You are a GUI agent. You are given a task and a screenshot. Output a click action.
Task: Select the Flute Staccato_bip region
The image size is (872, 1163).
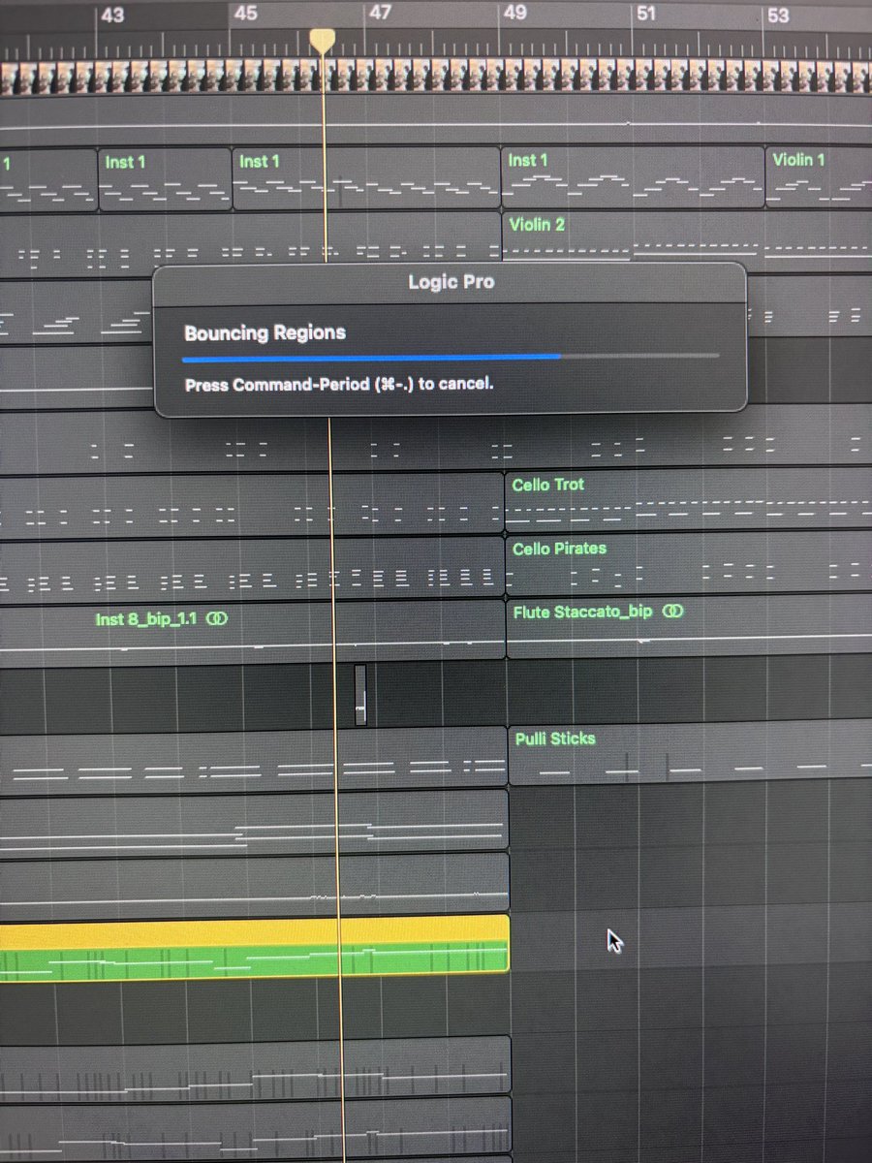pos(688,629)
